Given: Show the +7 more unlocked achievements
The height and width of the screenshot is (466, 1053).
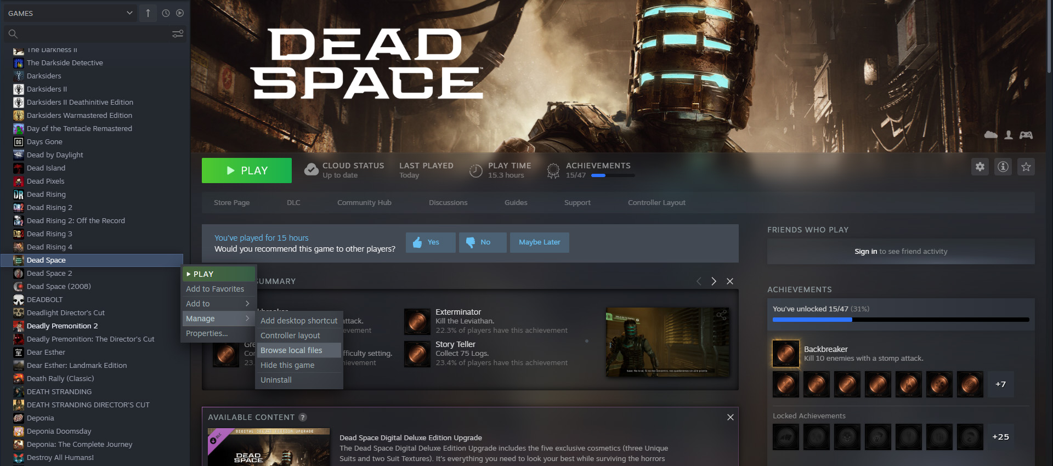Looking at the screenshot, I should pyautogui.click(x=1000, y=384).
